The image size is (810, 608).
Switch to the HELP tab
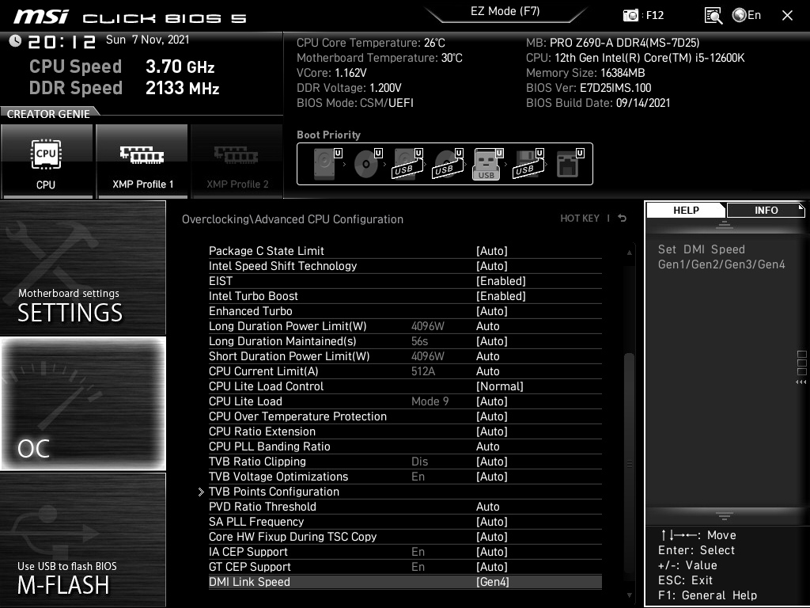pos(686,211)
